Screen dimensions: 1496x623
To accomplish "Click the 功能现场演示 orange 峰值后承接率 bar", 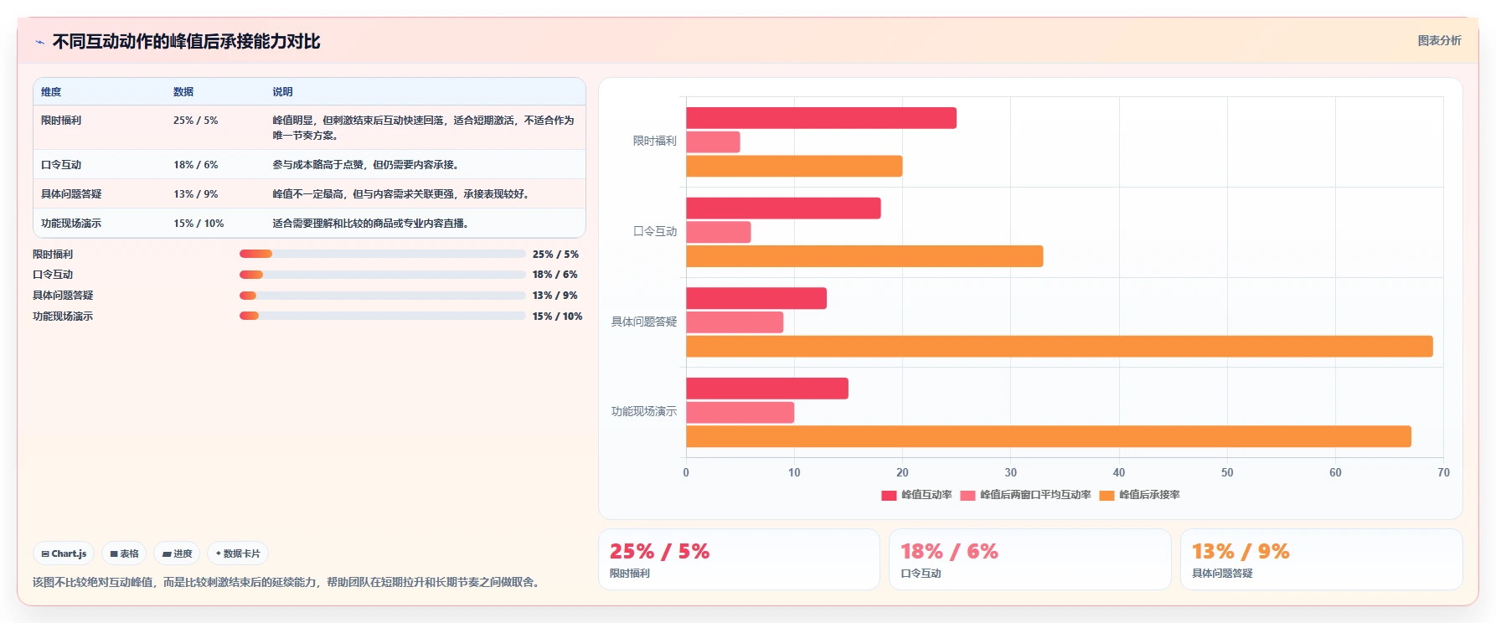I will click(x=1049, y=436).
